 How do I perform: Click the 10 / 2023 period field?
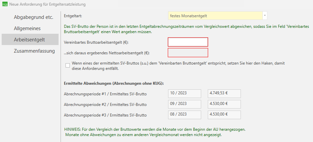pos(185,94)
